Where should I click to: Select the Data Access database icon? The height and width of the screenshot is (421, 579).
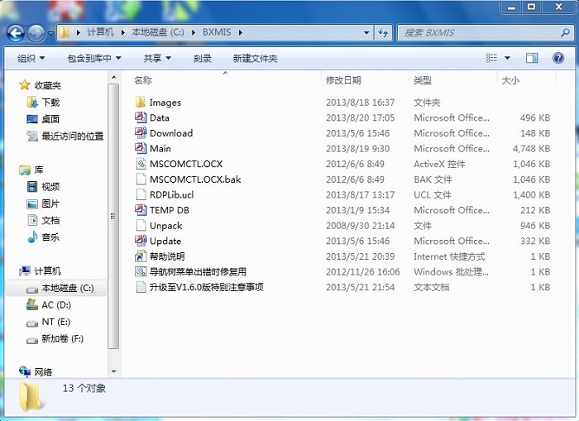[141, 117]
